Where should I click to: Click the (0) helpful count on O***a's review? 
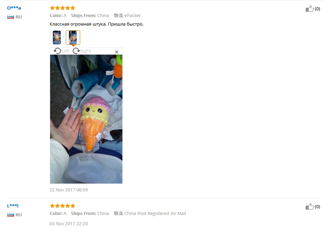(317, 9)
